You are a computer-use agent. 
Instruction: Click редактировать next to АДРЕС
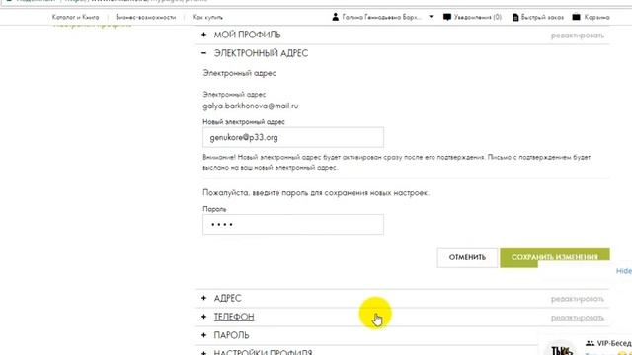coord(578,299)
